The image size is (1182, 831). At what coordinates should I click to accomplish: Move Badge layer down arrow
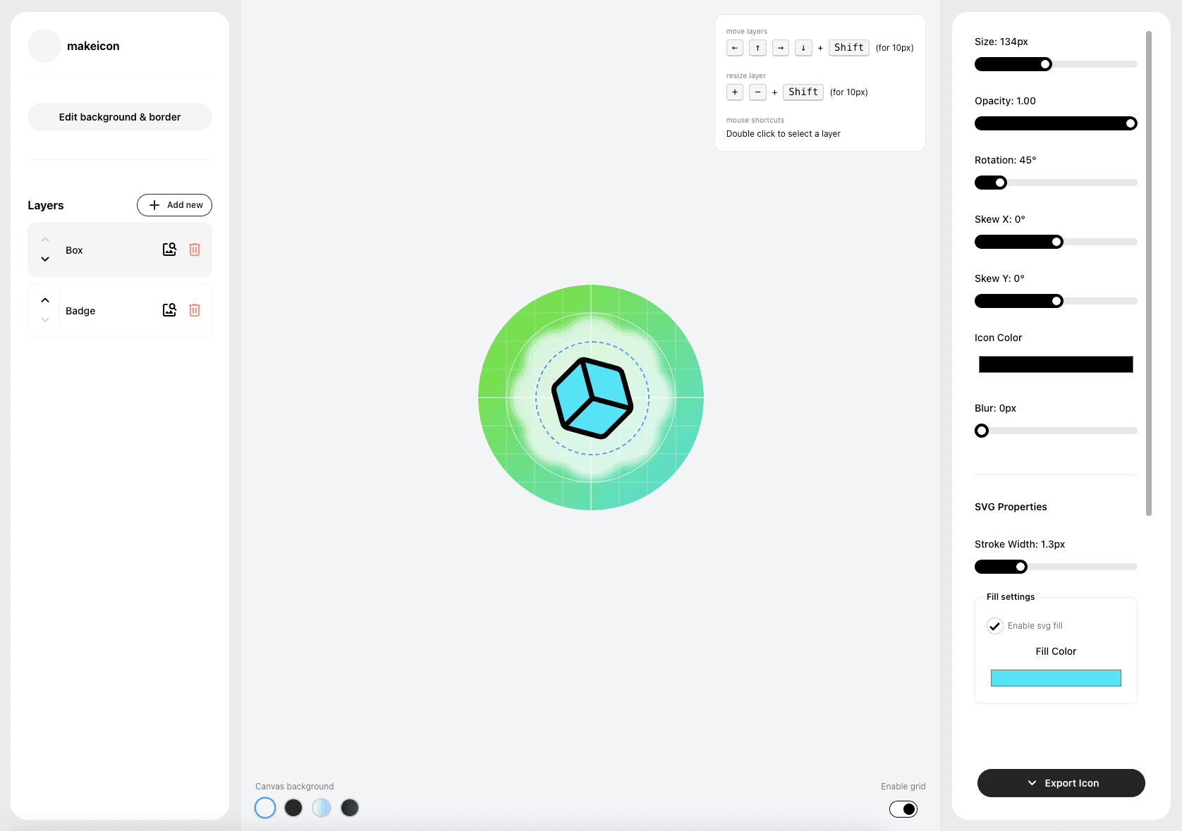pyautogui.click(x=45, y=320)
